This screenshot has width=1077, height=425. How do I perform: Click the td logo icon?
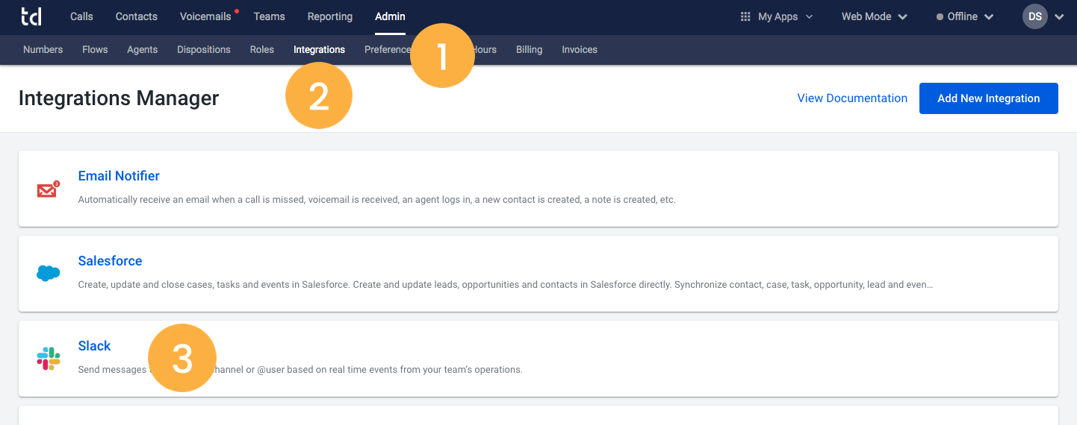[31, 16]
